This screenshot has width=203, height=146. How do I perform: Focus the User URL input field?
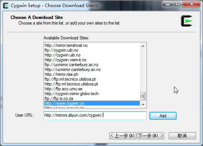pyautogui.click(x=95, y=116)
